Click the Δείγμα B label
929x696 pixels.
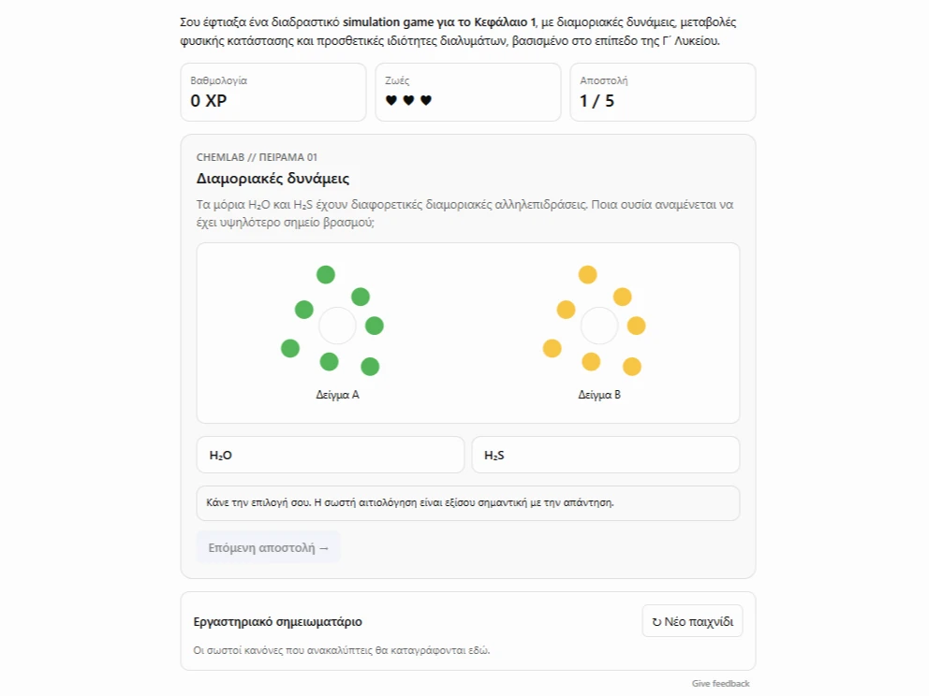[x=599, y=395]
